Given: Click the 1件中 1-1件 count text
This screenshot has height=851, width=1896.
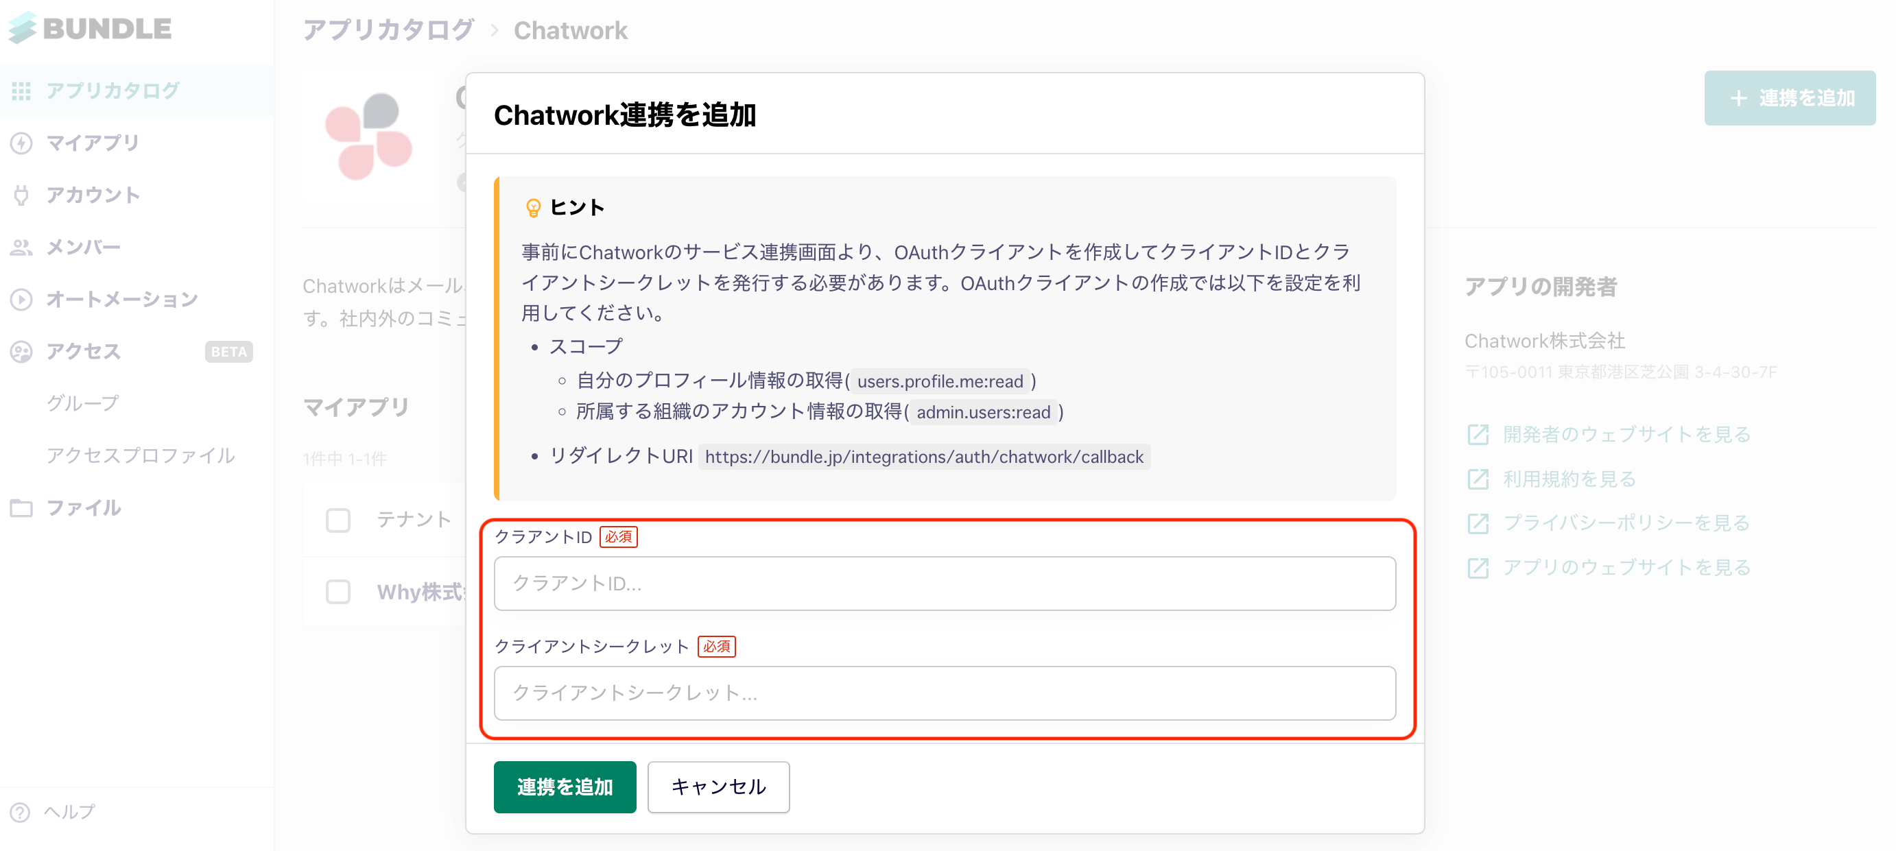Looking at the screenshot, I should click(x=344, y=459).
